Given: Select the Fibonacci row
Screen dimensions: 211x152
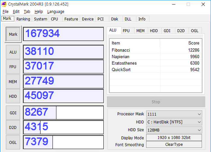Looking at the screenshot, I should pyautogui.click(x=156, y=50).
